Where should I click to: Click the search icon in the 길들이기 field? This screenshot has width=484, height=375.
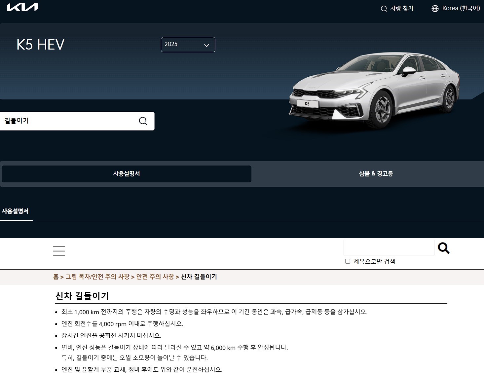143,121
